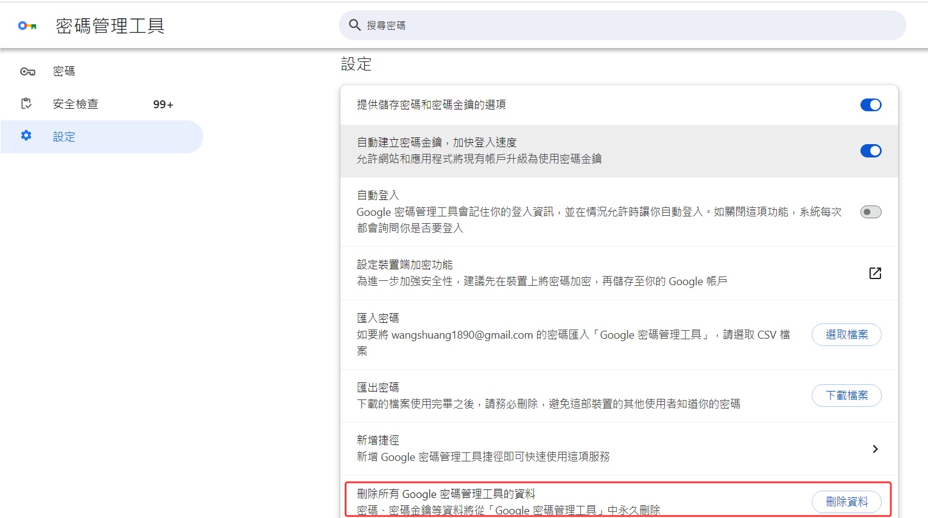Click the 選取檔案 button
Image resolution: width=928 pixels, height=518 pixels.
tap(846, 334)
